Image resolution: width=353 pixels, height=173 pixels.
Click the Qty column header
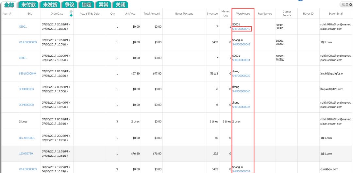pos(112,13)
